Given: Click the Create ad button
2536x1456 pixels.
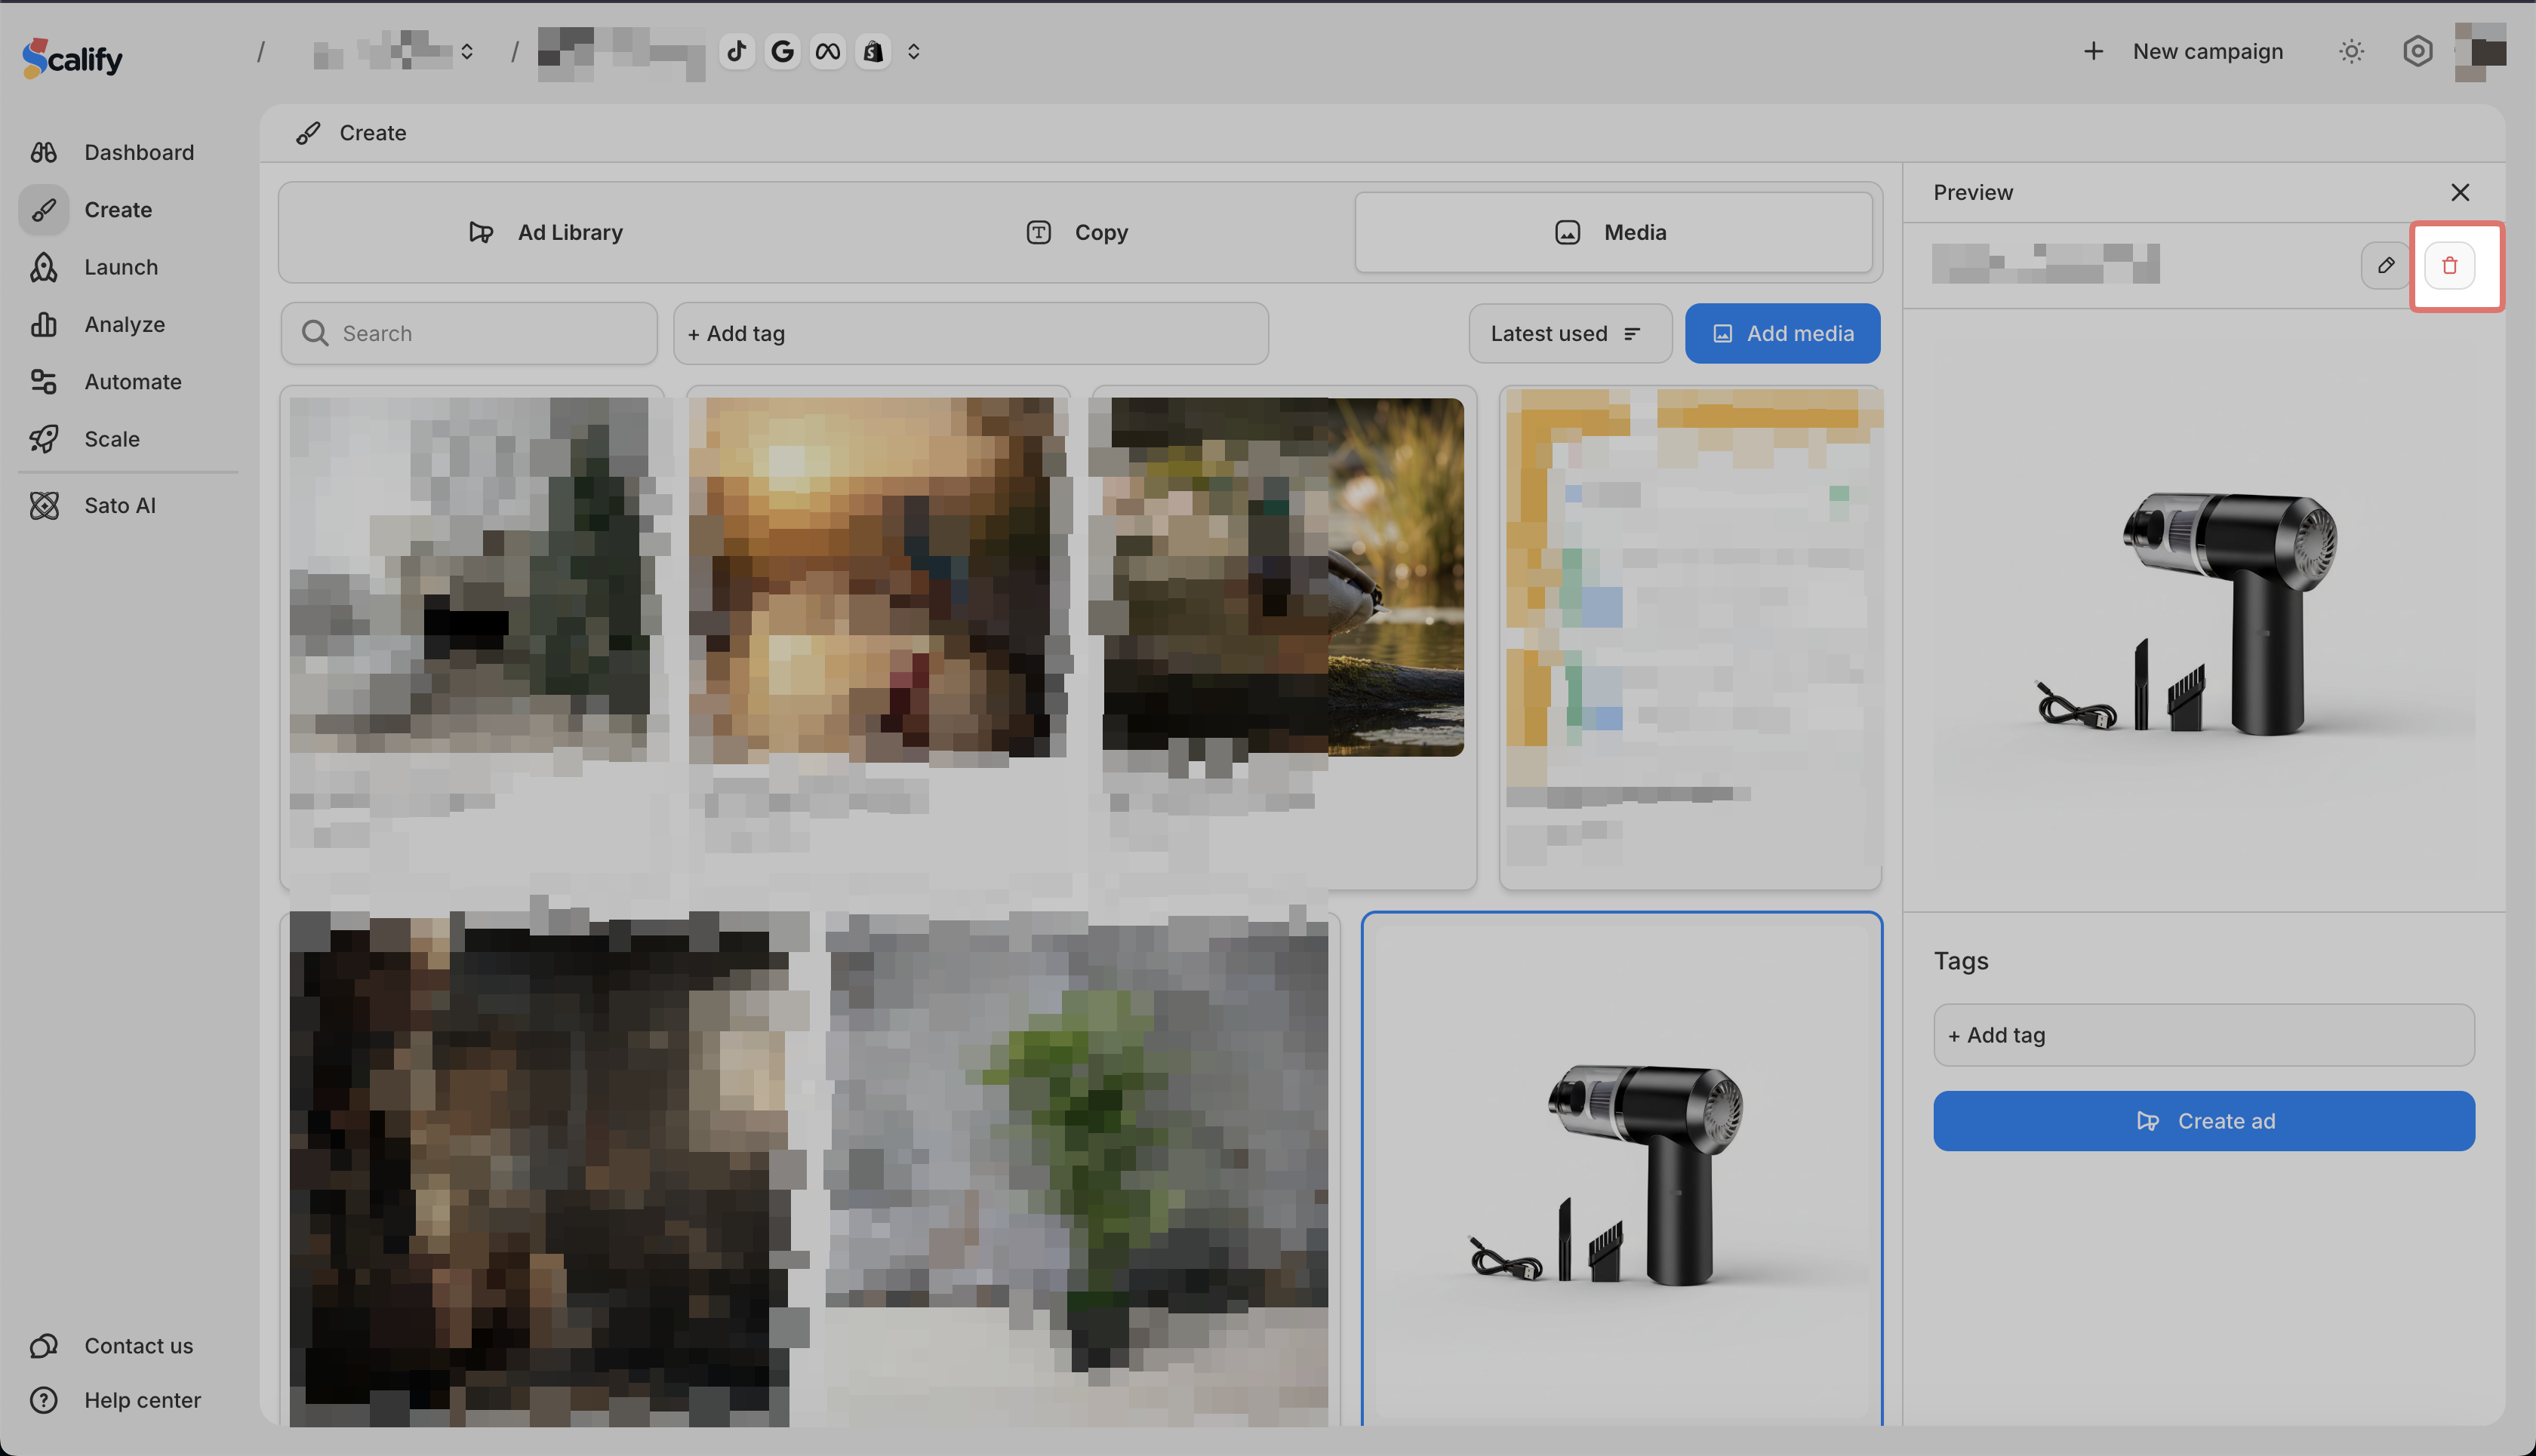Looking at the screenshot, I should coord(2203,1121).
